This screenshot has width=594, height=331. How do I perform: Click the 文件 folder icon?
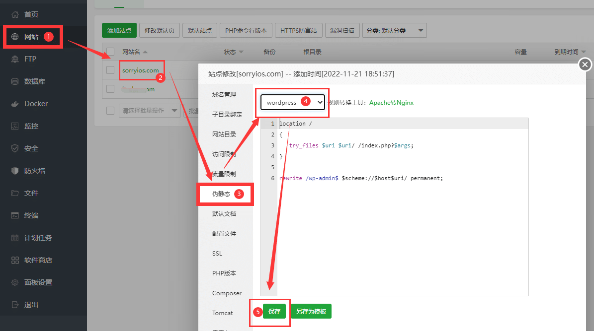(15, 193)
